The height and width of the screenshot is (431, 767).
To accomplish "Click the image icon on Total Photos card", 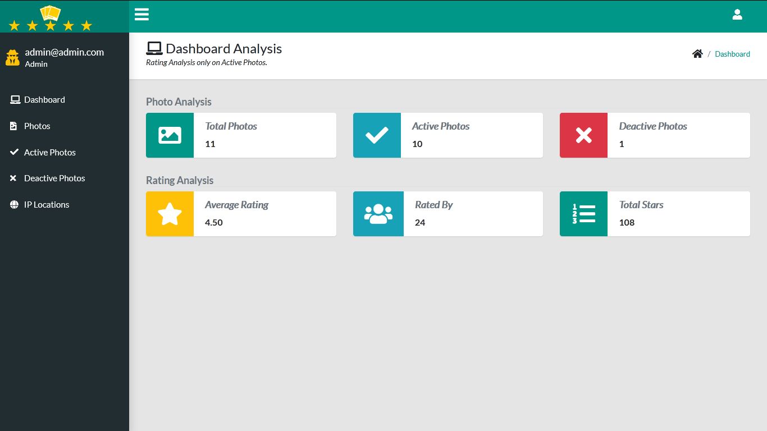I will 170,135.
